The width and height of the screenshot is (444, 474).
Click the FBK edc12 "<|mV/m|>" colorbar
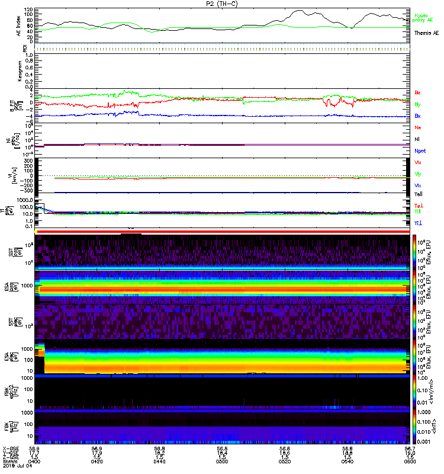coord(414,392)
